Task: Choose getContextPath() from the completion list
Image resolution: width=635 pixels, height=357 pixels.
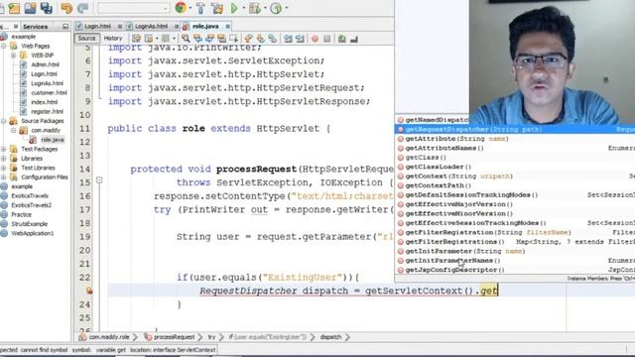Action: [515, 185]
